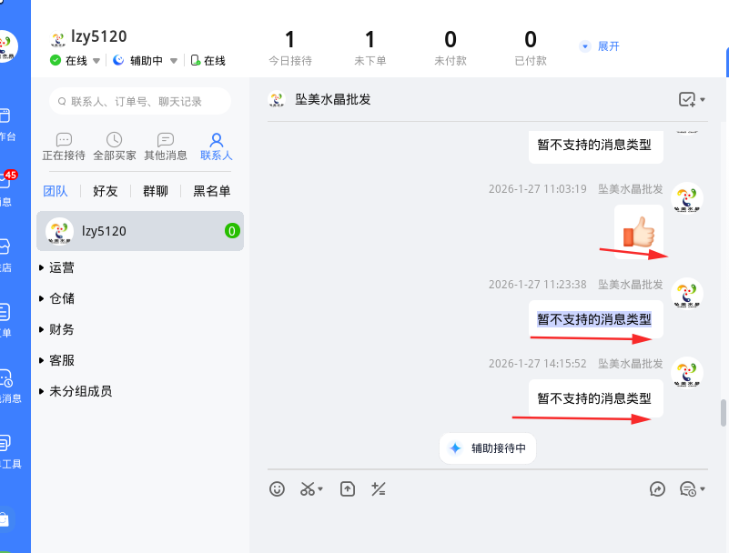Select the 联系人 tab
The image size is (729, 553).
[x=217, y=146]
